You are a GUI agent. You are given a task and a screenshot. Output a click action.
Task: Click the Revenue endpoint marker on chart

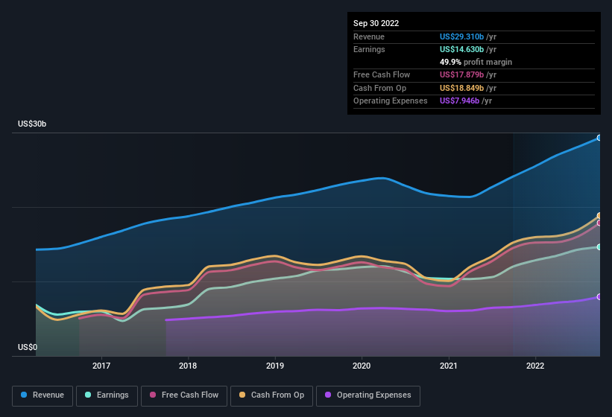pyautogui.click(x=599, y=138)
